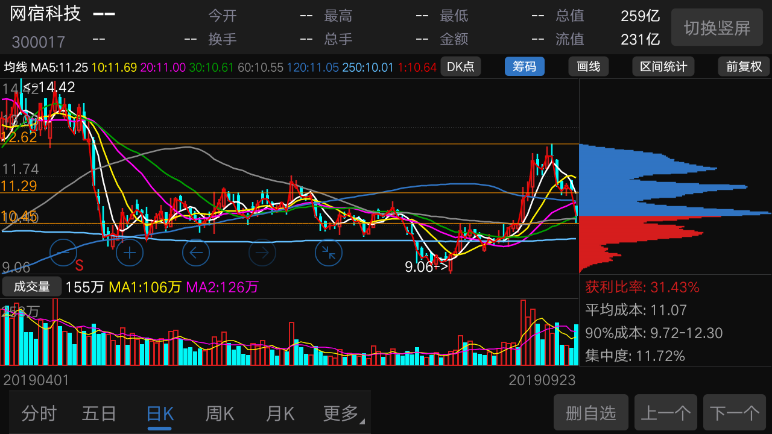
Task: Open the 画线 drawing tool
Action: [588, 66]
